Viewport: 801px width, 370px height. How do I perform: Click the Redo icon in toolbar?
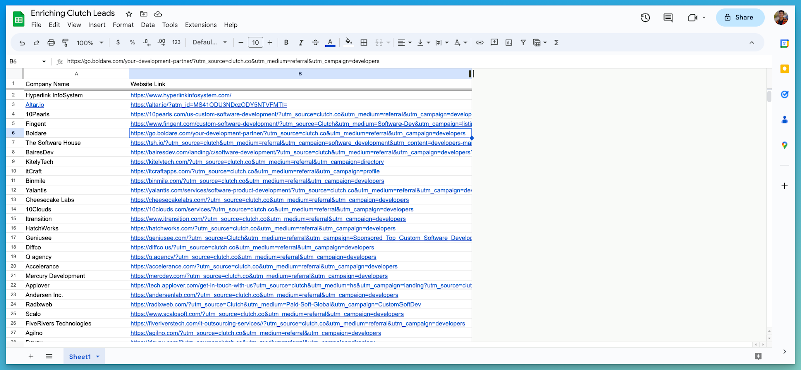[36, 43]
